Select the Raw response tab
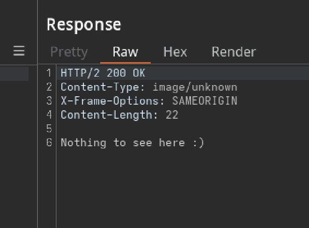Viewport: 309px width, 228px height. (x=125, y=52)
